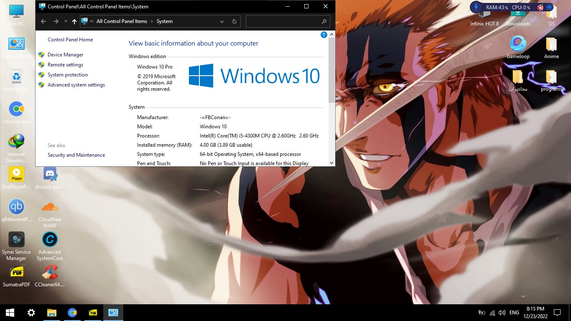The height and width of the screenshot is (321, 571).
Task: Open Gameloop desktop icon
Action: [x=518, y=47]
